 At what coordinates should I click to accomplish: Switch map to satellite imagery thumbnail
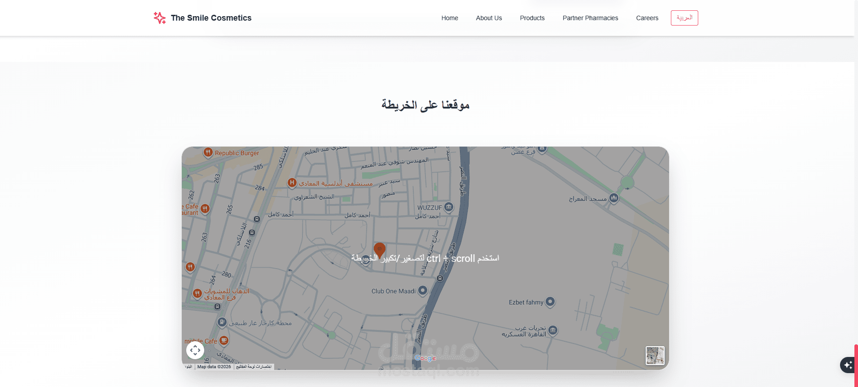coord(655,356)
